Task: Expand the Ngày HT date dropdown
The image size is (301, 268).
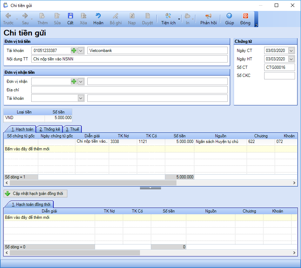Action: 291,59
